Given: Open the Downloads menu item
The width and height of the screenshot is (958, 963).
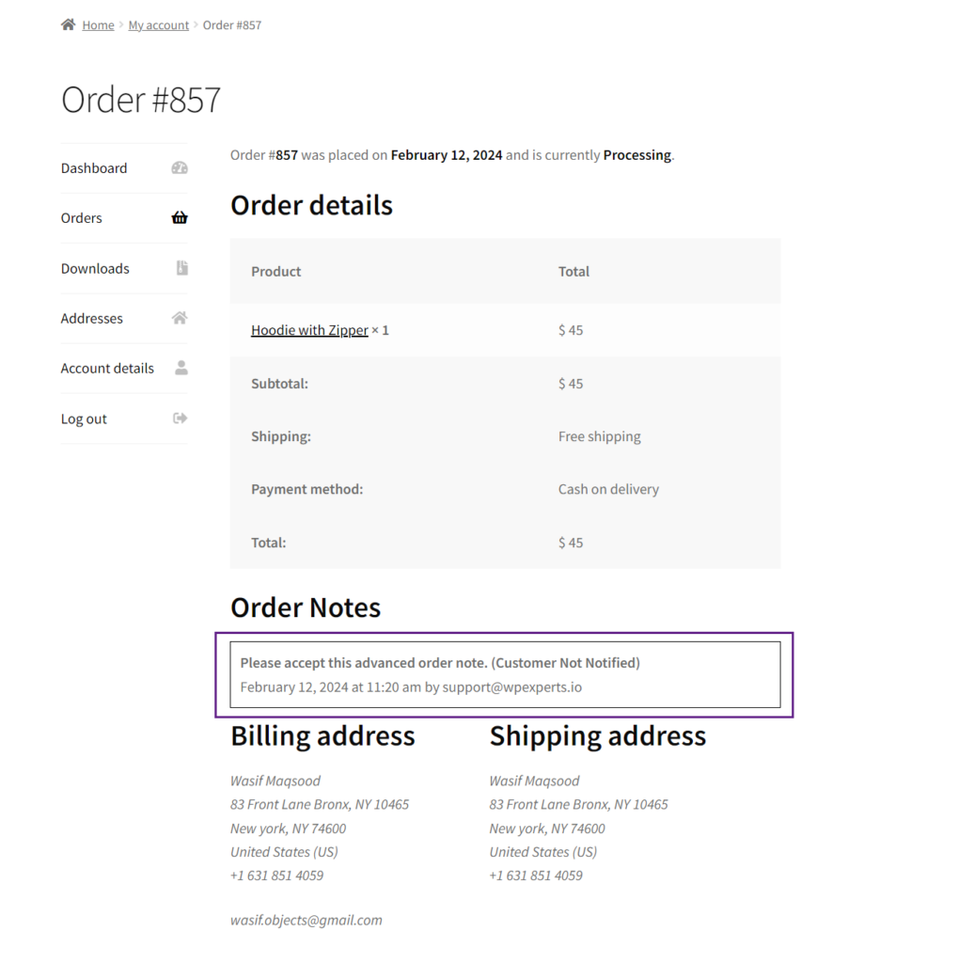Looking at the screenshot, I should pos(95,268).
